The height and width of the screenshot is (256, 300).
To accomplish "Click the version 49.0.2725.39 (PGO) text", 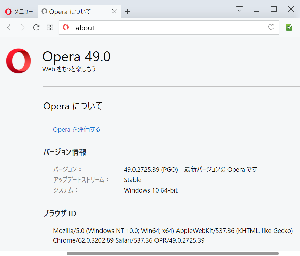I will pos(151,170).
